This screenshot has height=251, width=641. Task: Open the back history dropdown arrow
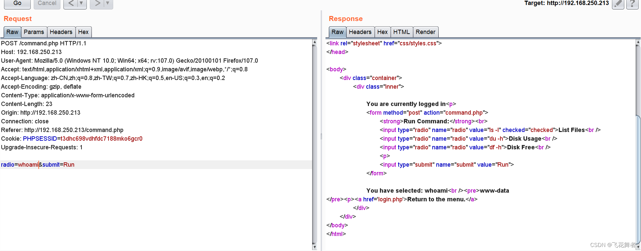point(81,3)
